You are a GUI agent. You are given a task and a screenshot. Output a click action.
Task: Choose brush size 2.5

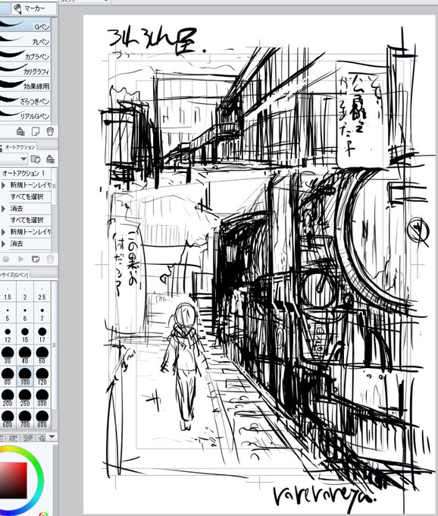(42, 292)
